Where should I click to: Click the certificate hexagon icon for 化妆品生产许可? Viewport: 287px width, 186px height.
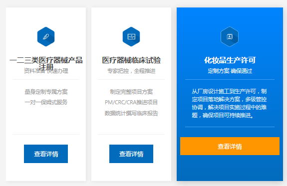(230, 36)
